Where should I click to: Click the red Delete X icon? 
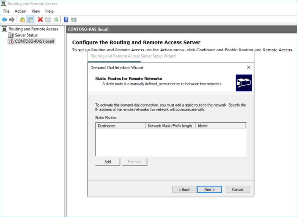pos(40,20)
